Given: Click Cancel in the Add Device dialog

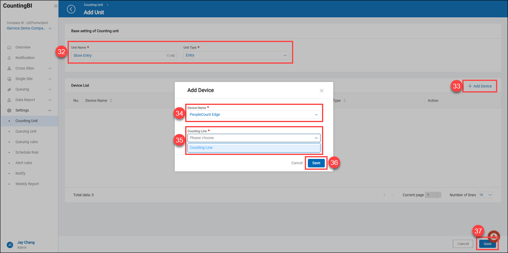Looking at the screenshot, I should pos(297,163).
